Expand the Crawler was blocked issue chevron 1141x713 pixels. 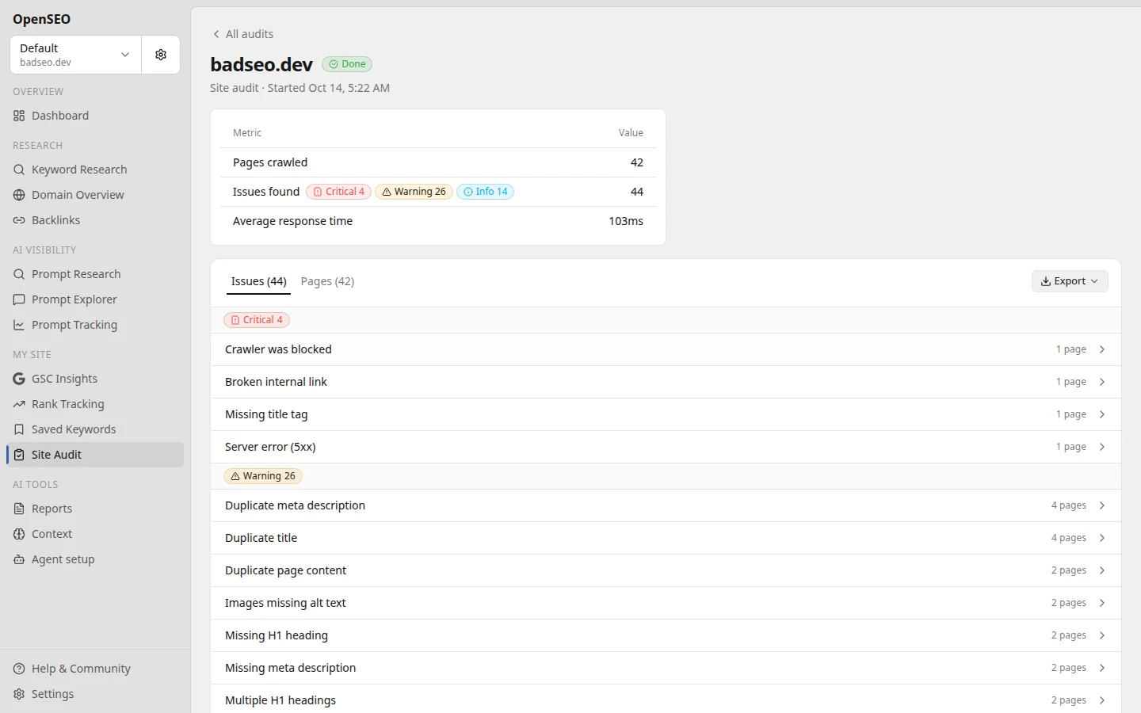(x=1102, y=349)
